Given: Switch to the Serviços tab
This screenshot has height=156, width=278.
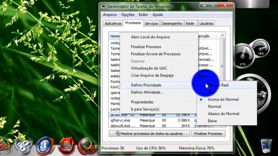Looking at the screenshot, I should click(x=151, y=23).
